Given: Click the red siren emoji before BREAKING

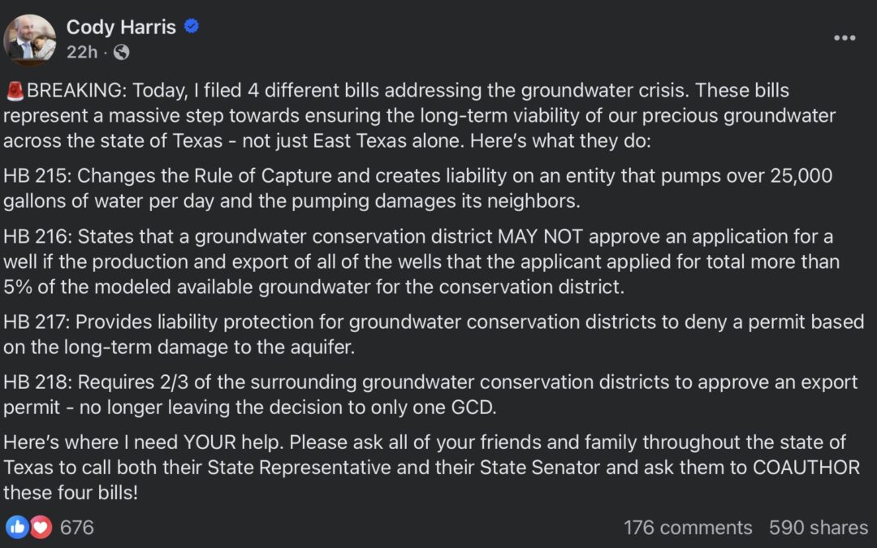Looking at the screenshot, I should 15,89.
